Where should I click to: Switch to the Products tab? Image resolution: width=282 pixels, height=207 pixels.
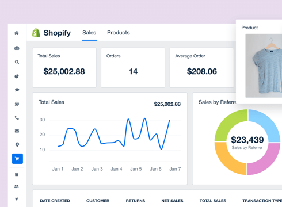click(119, 33)
